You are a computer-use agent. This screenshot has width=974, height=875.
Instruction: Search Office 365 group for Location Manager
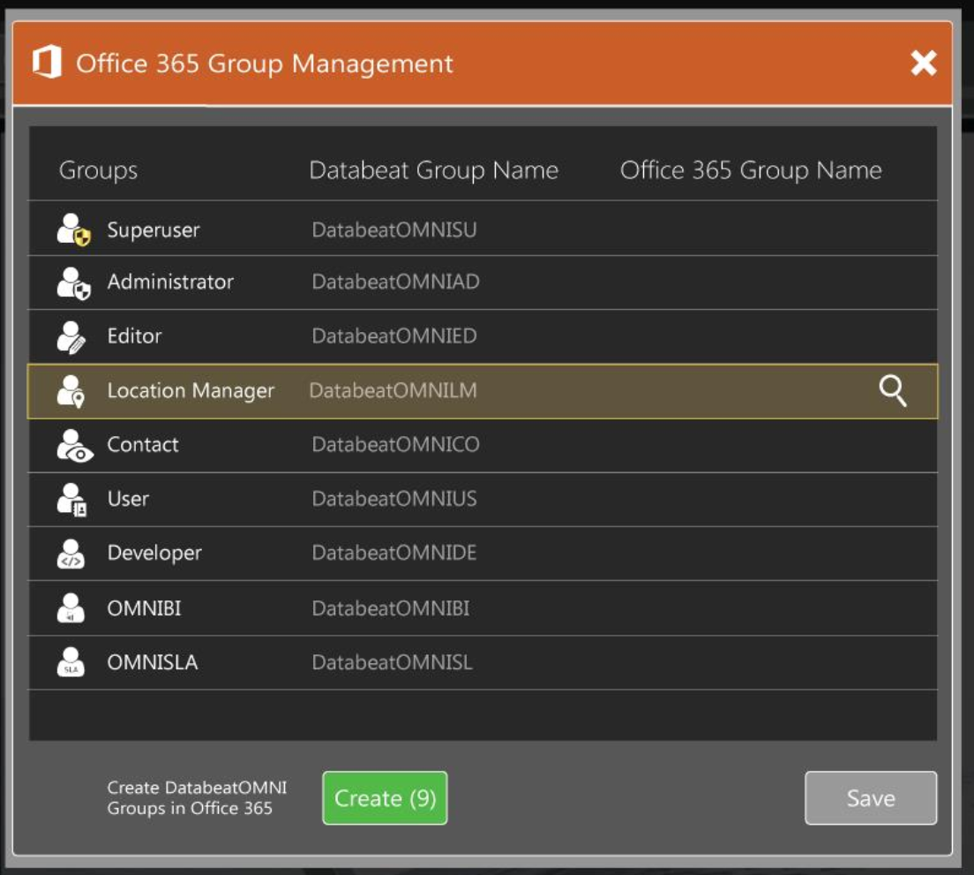pyautogui.click(x=893, y=391)
